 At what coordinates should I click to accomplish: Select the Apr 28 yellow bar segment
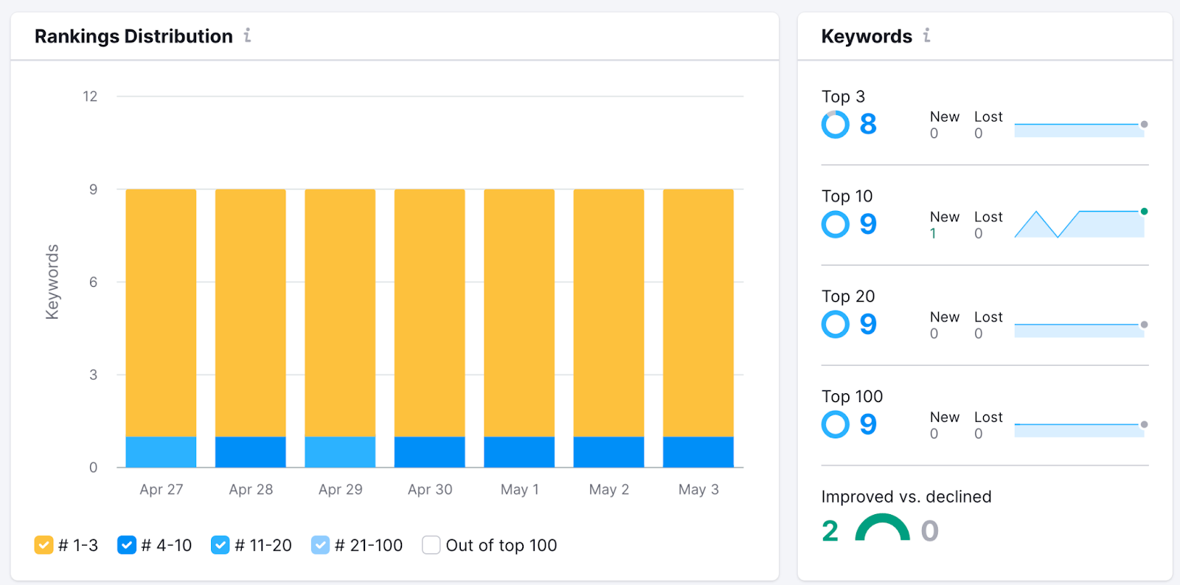pyautogui.click(x=251, y=313)
